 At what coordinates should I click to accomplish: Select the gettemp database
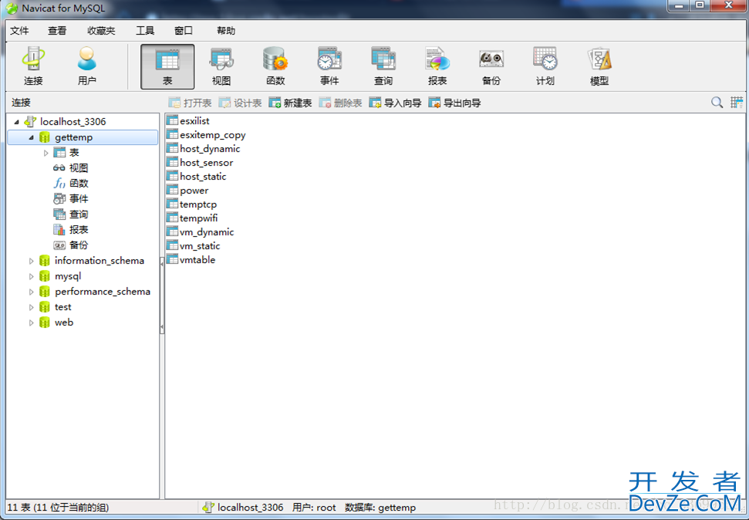point(83,137)
